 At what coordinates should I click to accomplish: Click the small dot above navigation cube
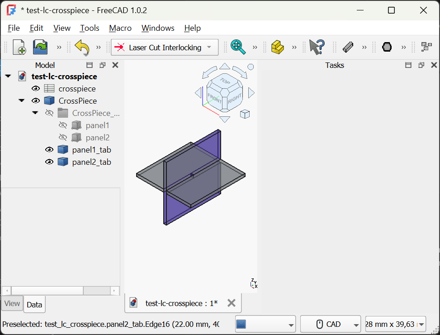point(251,67)
